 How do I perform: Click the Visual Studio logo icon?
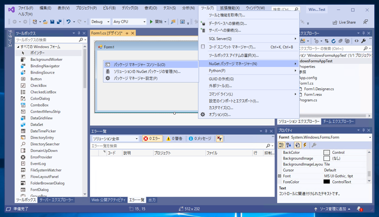point(11,9)
